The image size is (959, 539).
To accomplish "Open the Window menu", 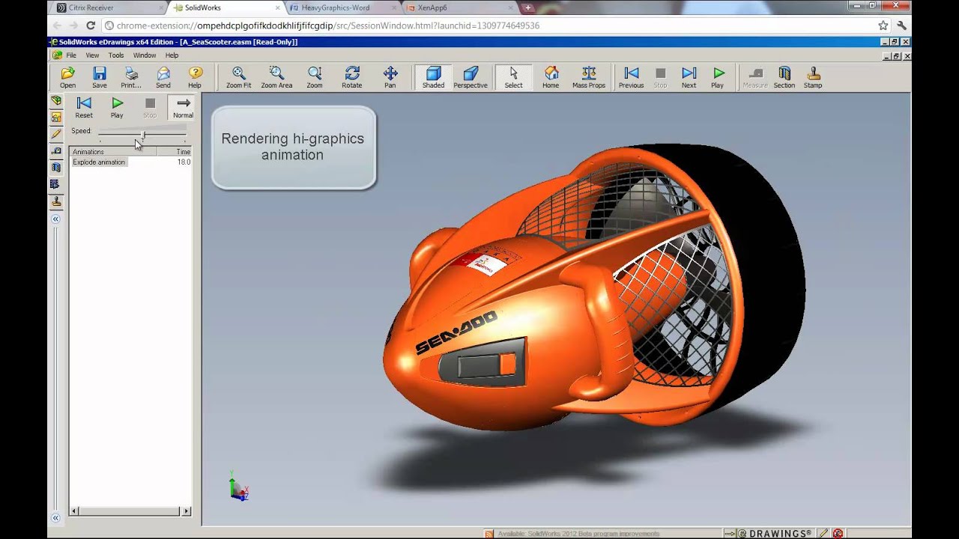I will point(145,55).
